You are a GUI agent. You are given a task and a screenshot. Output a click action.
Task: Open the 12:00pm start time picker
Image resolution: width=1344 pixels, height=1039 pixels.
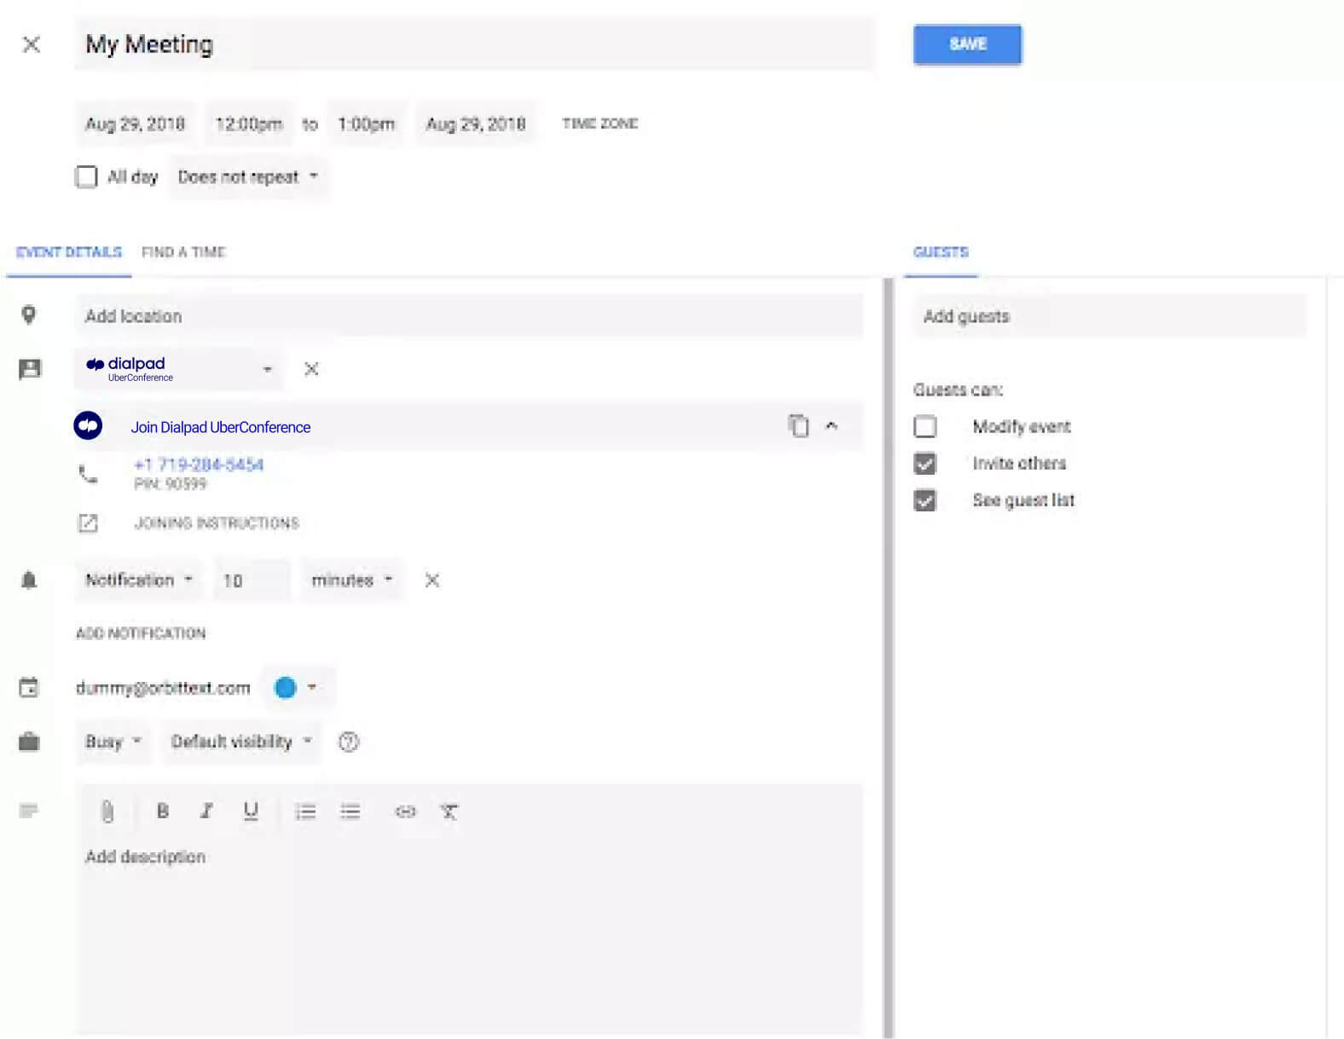248,124
